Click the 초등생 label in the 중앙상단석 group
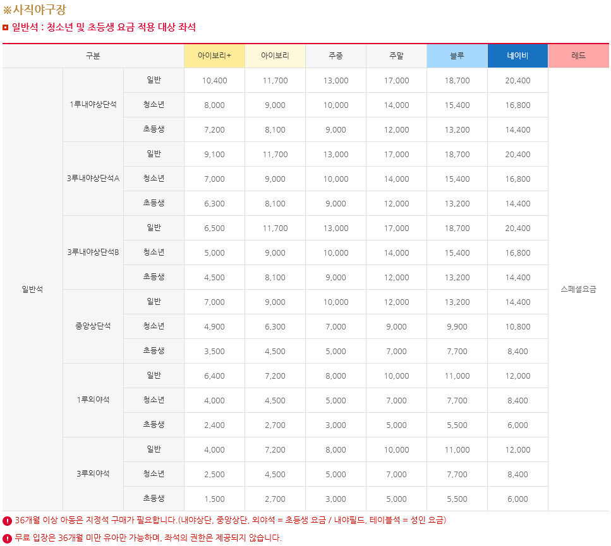 tap(154, 350)
